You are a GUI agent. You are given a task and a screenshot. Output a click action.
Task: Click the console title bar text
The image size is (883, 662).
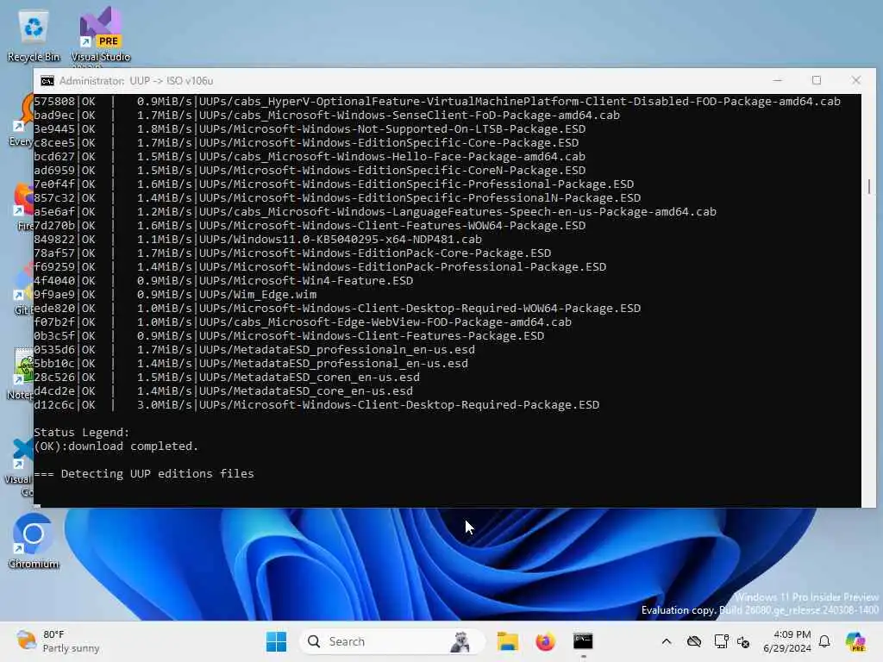click(x=136, y=81)
